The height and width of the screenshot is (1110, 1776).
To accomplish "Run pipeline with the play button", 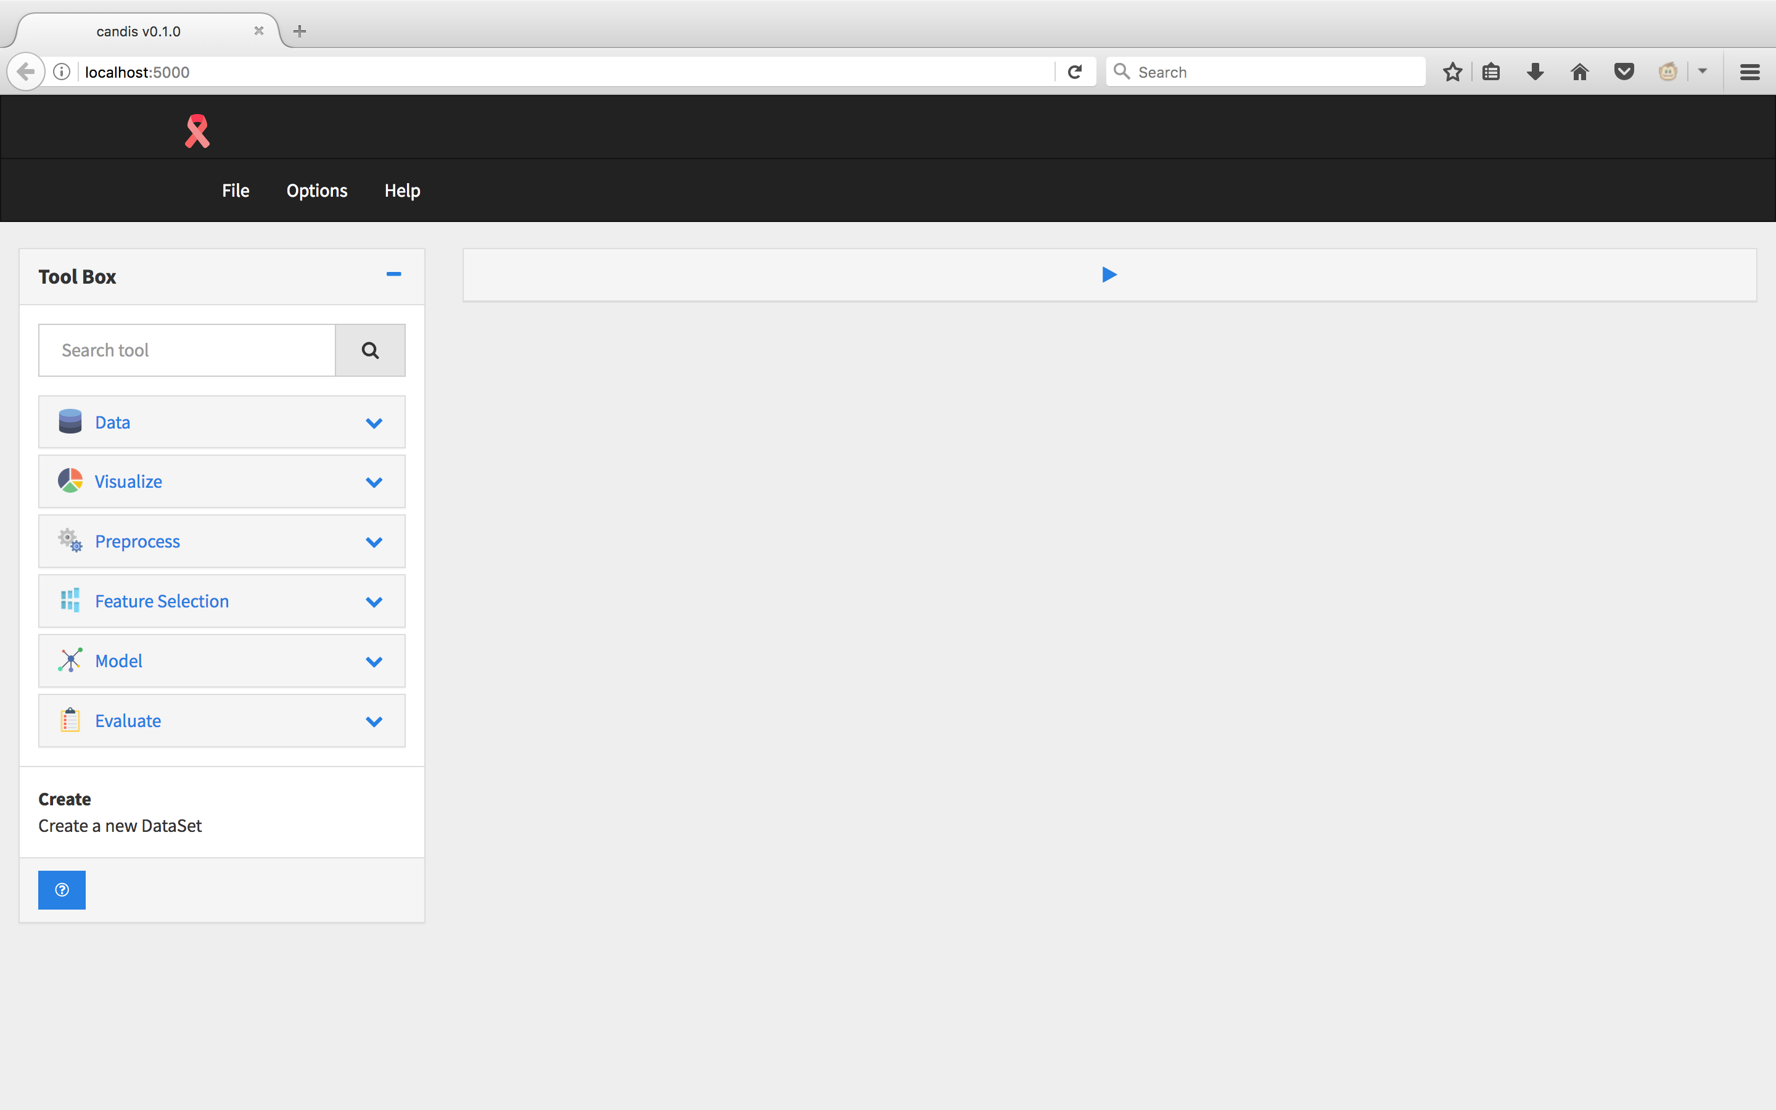I will pyautogui.click(x=1109, y=274).
